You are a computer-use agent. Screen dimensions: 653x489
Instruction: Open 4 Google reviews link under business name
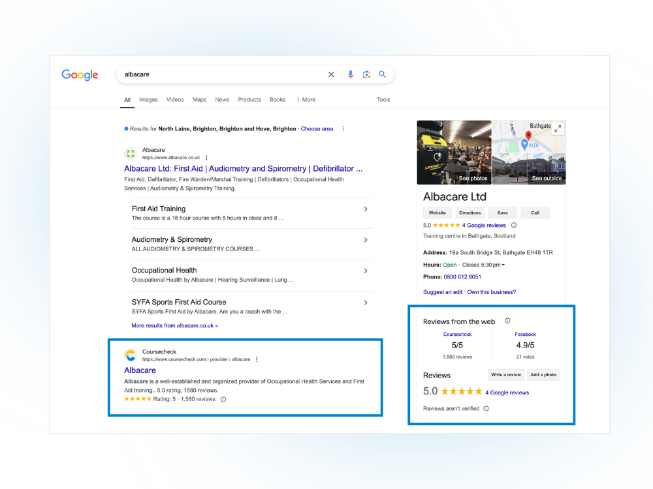(x=484, y=226)
